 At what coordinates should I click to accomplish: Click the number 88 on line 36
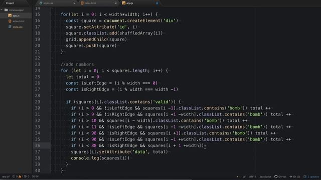click(94, 145)
